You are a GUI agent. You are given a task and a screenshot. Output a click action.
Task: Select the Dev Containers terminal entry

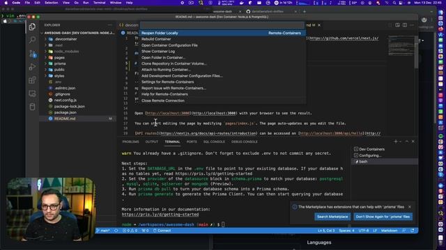385,149
